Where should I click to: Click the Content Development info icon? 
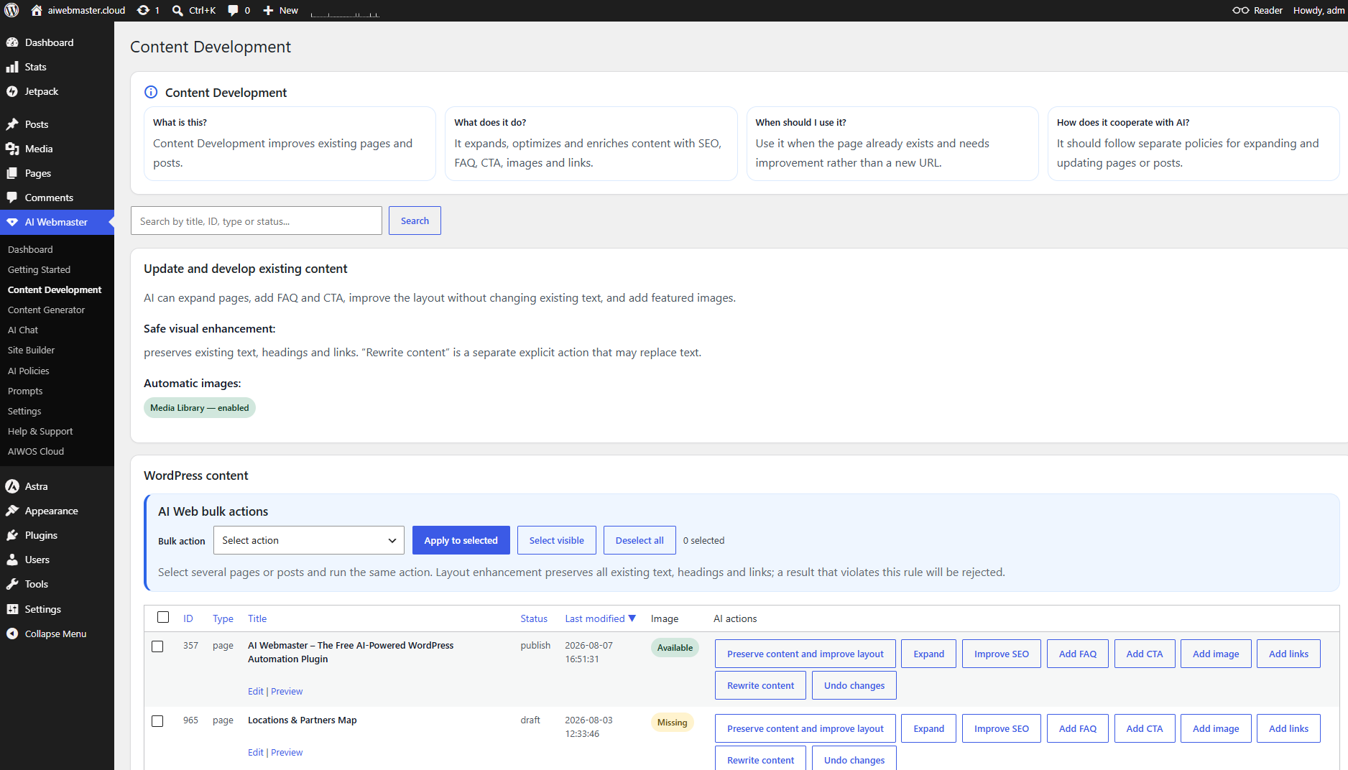(151, 92)
